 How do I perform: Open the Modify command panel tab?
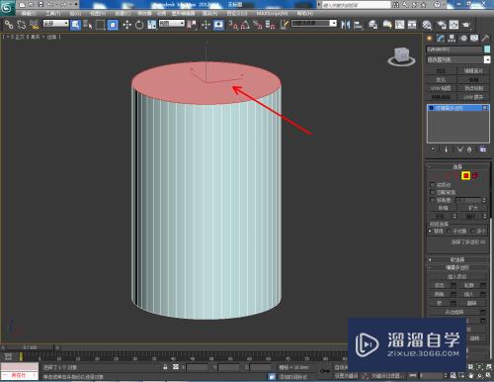441,39
